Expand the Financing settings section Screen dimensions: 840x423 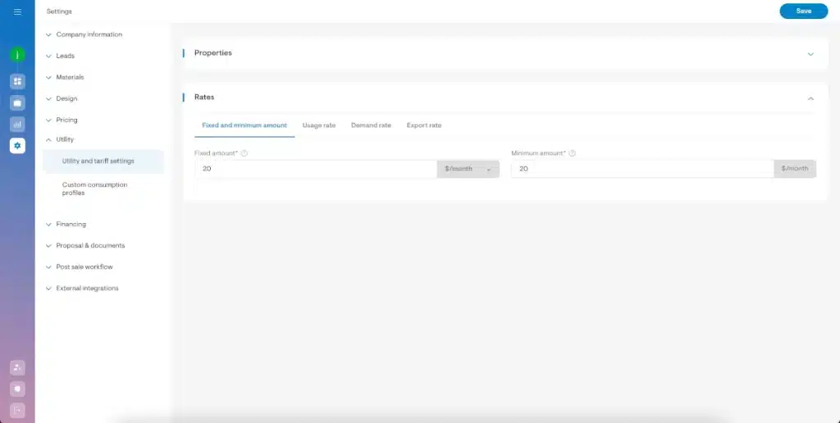[x=66, y=225]
